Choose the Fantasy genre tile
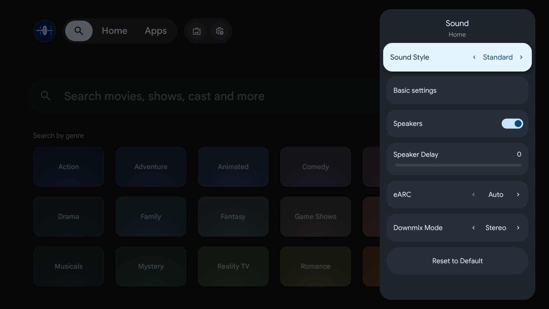 click(x=233, y=217)
